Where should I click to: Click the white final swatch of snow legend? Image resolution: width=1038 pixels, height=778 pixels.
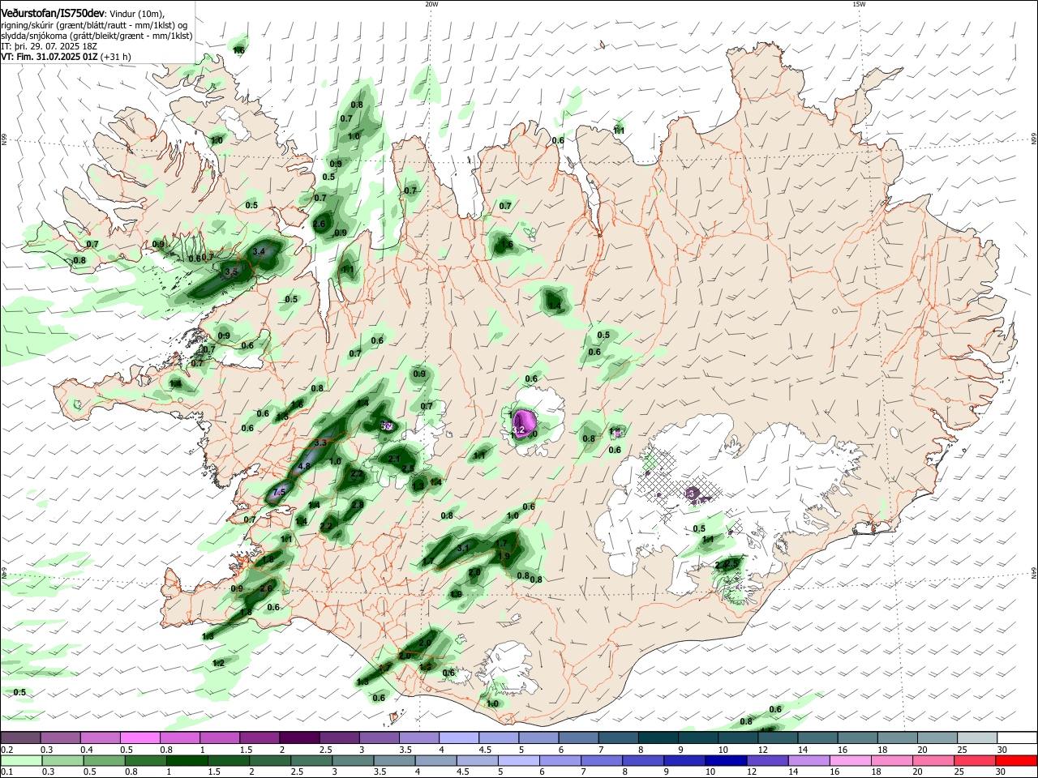pos(1017,737)
